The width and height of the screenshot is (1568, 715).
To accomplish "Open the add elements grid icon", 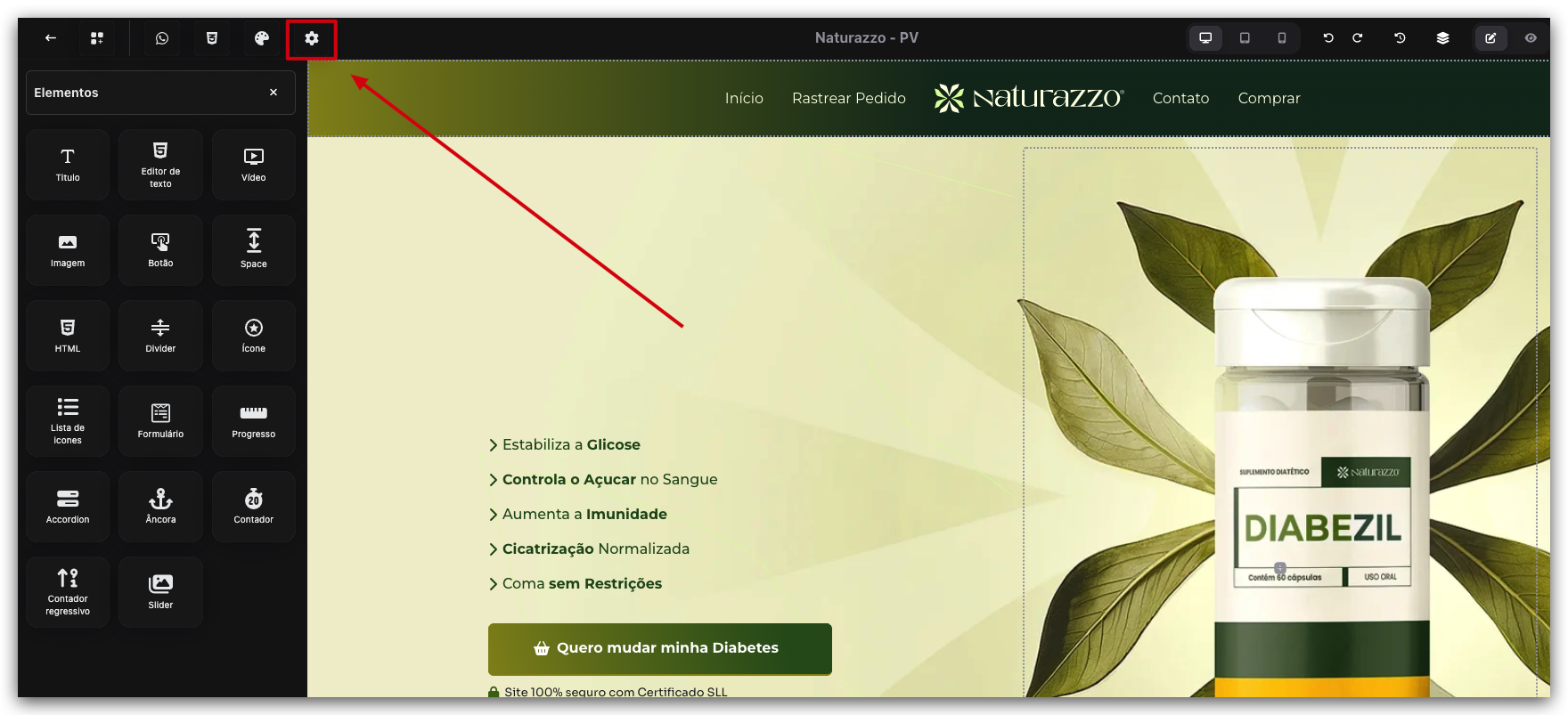I will tap(97, 38).
